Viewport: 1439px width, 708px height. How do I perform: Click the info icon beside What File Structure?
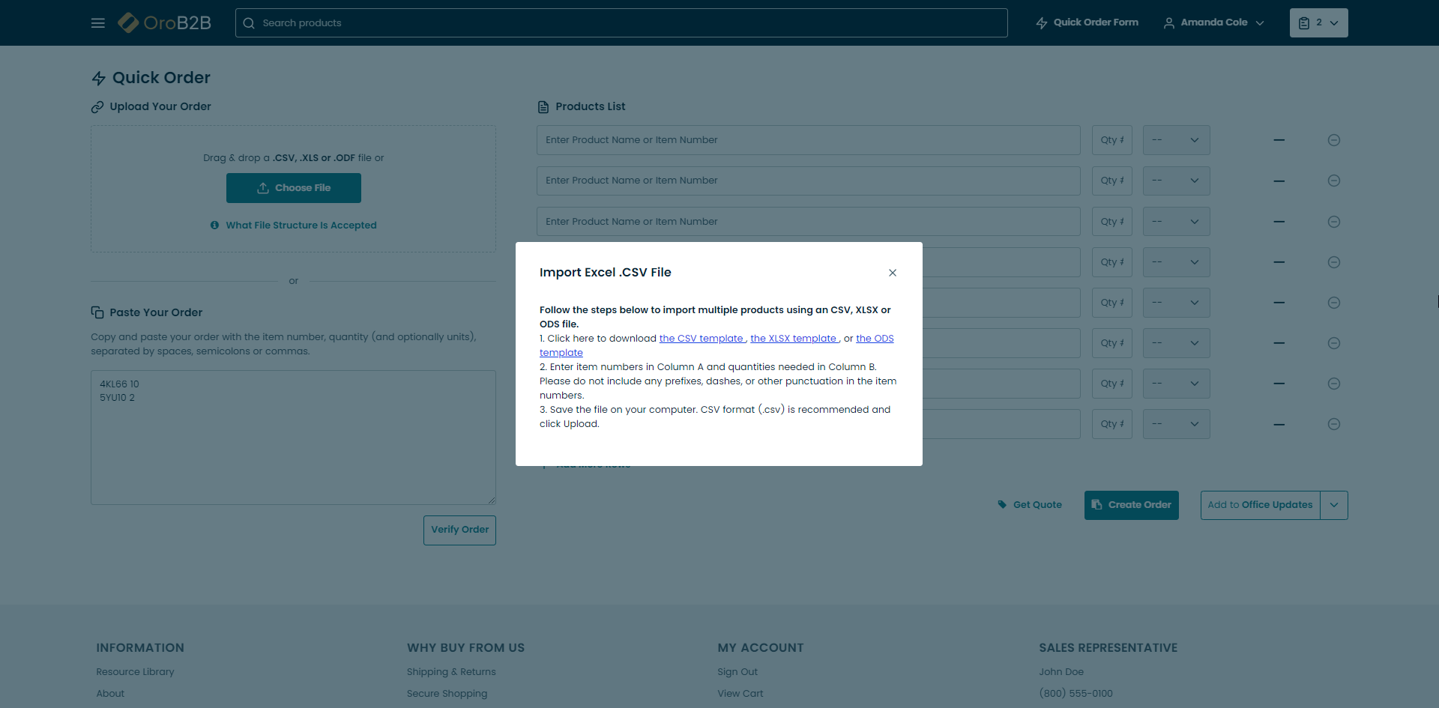(x=215, y=226)
